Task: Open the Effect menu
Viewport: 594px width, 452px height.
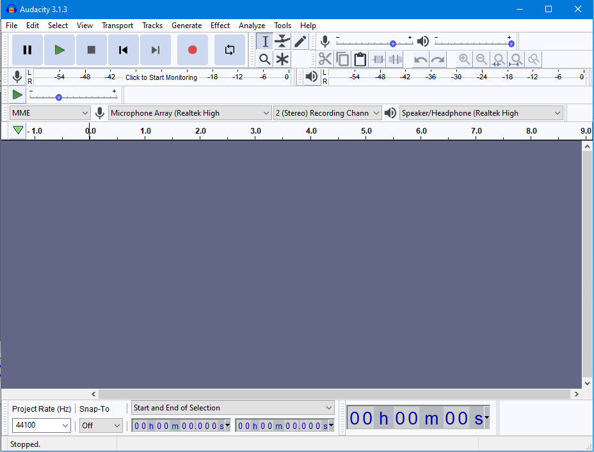Action: pos(220,26)
